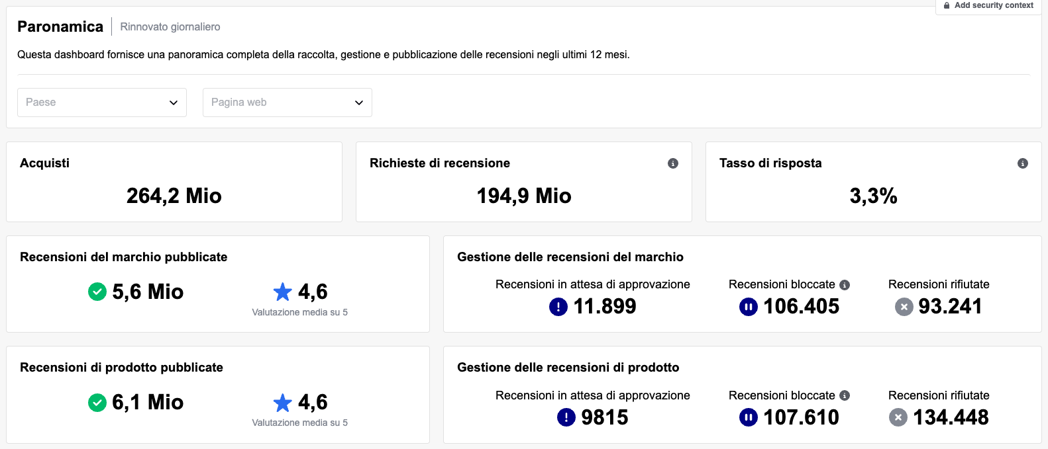Click rejected X icon next to 93.241
The image size is (1048, 449).
904,307
